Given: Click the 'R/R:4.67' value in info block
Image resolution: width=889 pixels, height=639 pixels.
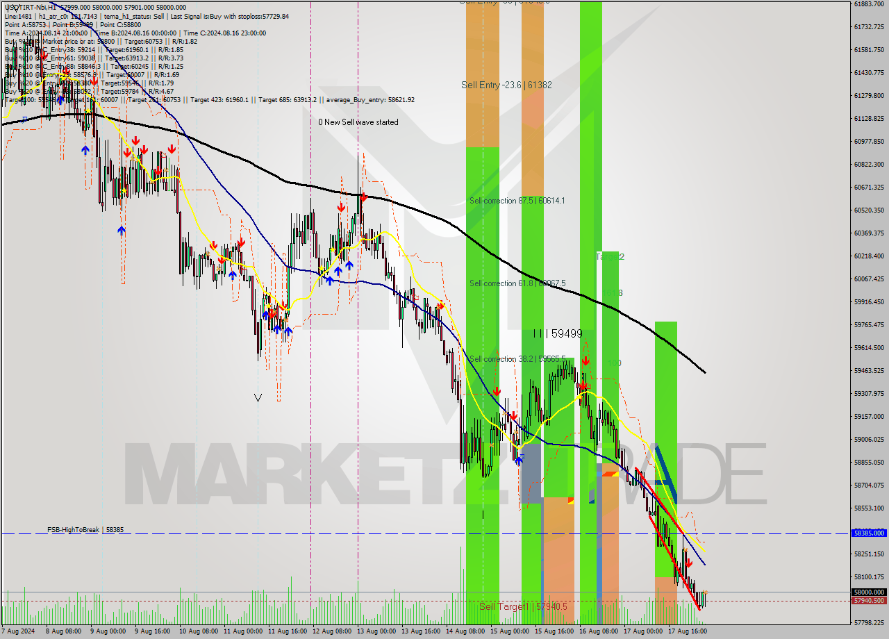Looking at the screenshot, I should [160, 91].
